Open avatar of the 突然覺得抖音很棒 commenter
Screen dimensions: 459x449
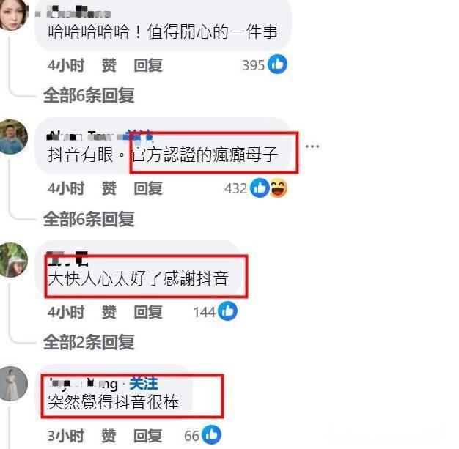point(13,384)
